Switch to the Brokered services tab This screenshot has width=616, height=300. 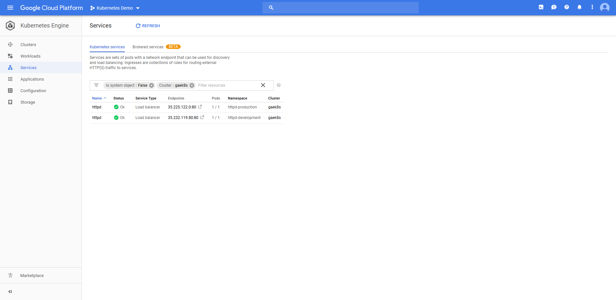tap(148, 47)
